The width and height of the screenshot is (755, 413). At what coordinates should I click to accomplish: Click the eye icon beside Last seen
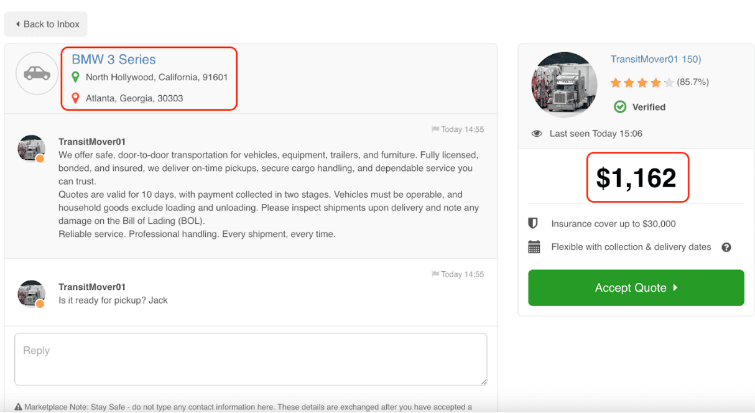click(537, 134)
